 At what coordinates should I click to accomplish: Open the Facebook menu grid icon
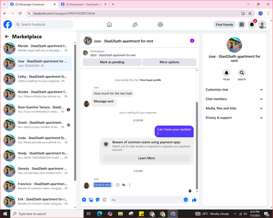coord(241,25)
